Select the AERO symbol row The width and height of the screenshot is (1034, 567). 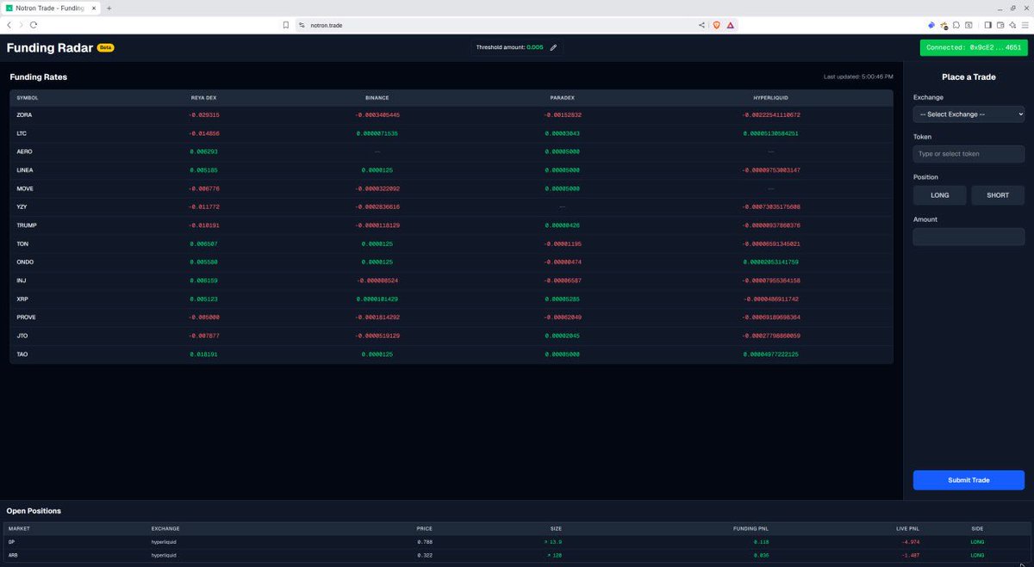452,151
